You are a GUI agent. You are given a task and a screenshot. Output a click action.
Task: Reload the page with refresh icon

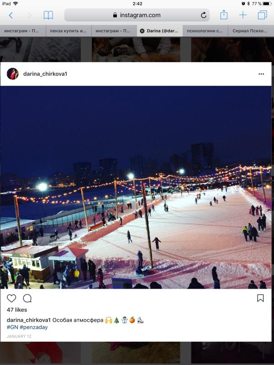pyautogui.click(x=204, y=16)
